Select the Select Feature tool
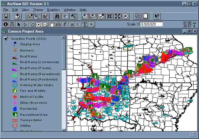This screenshot has height=139, width=199. (x=32, y=25)
